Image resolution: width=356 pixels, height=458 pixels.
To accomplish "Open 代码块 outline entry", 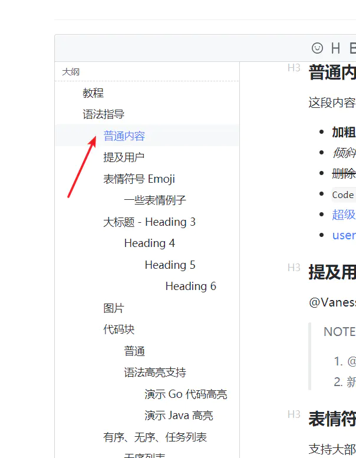I will click(x=119, y=330).
